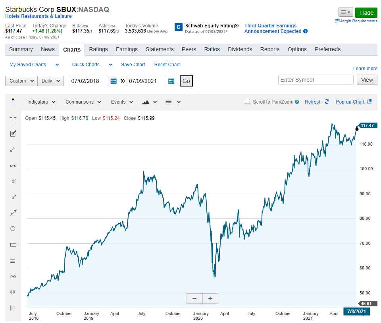Zoom out the chart with minus button
Viewport: 381px width, 323px height.
(x=194, y=298)
